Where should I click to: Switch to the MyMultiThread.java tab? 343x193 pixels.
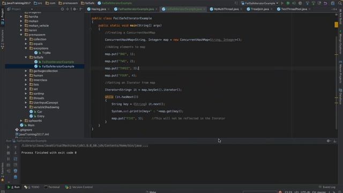click(226, 9)
